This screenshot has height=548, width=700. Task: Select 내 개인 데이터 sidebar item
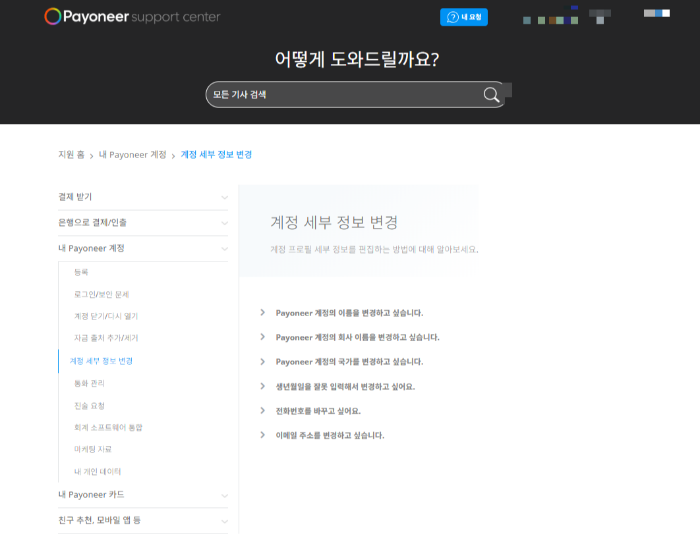pos(98,472)
